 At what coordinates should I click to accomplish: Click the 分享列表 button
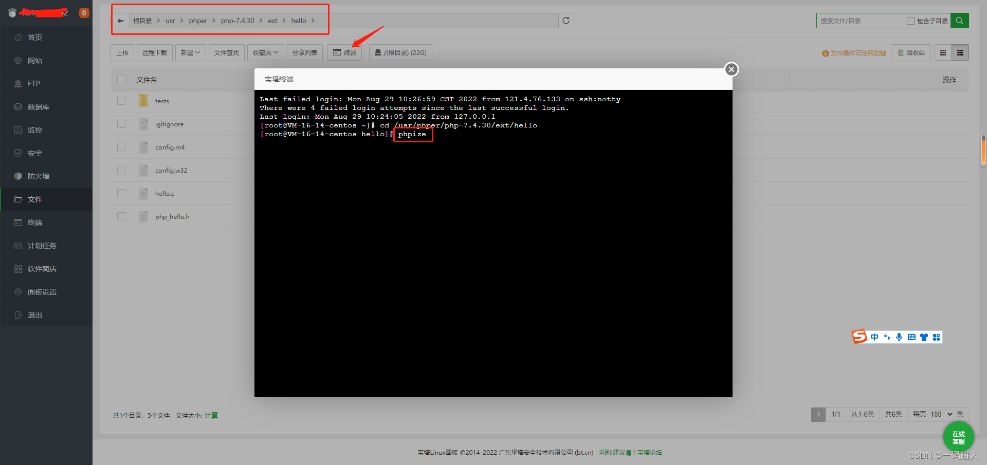305,52
